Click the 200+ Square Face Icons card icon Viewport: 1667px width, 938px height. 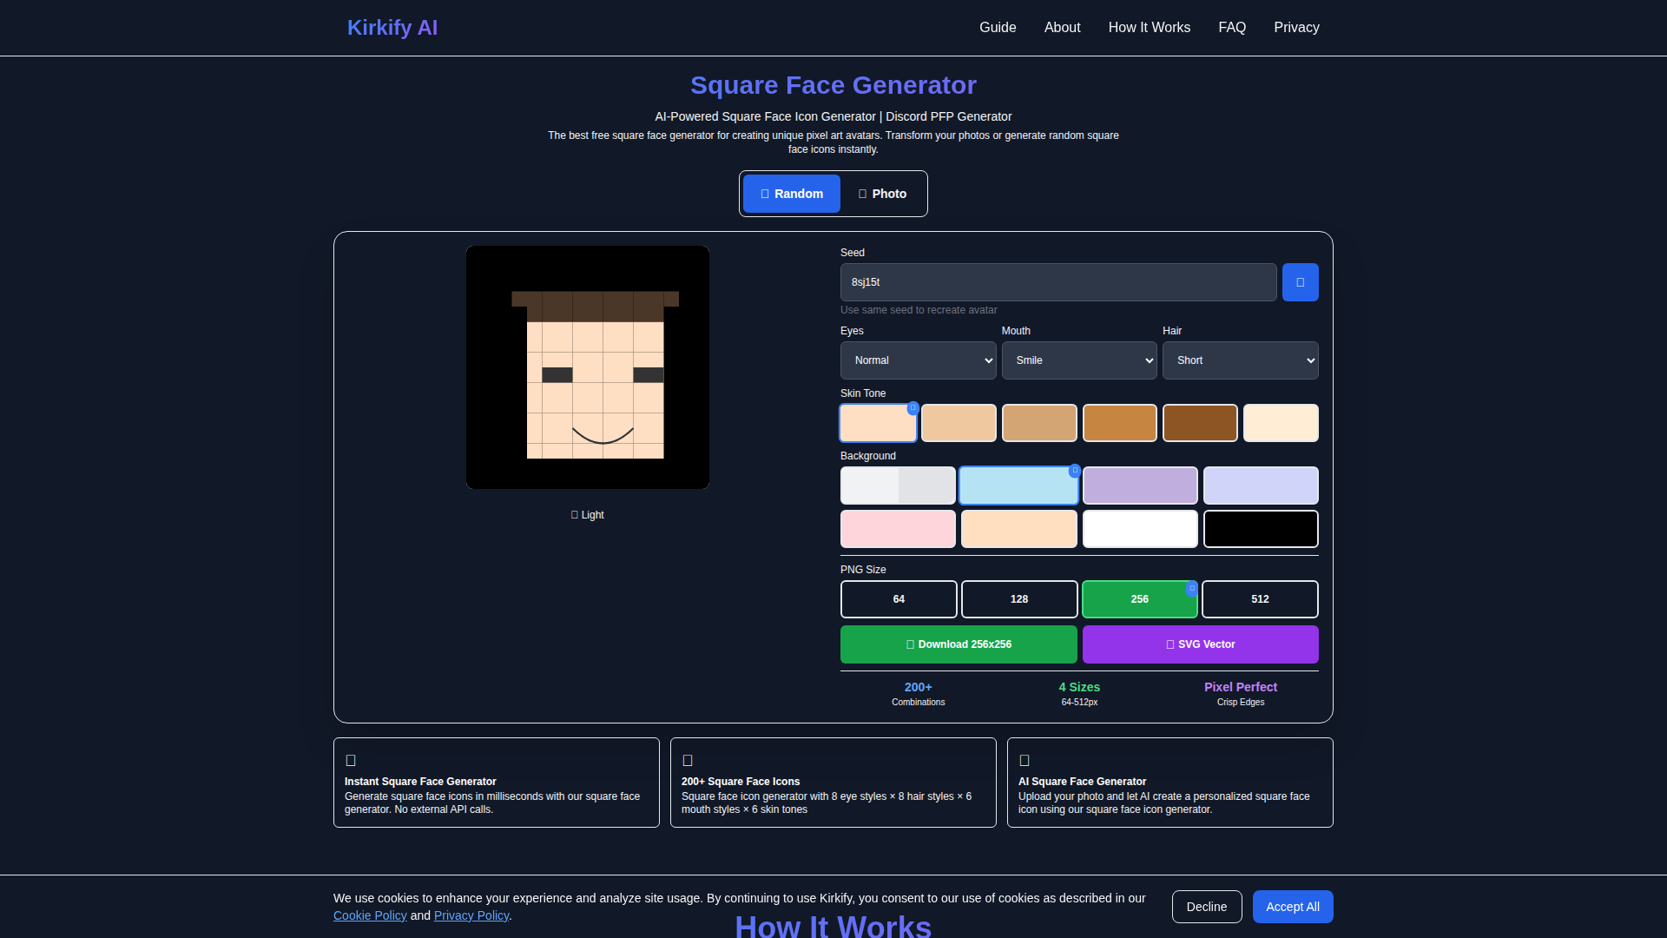[x=688, y=761]
